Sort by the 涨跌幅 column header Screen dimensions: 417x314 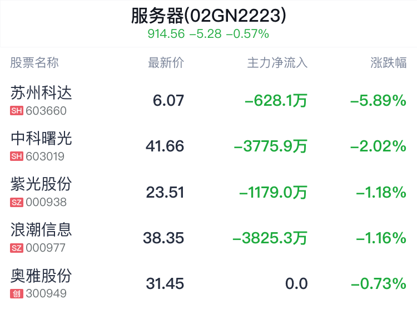click(x=388, y=63)
